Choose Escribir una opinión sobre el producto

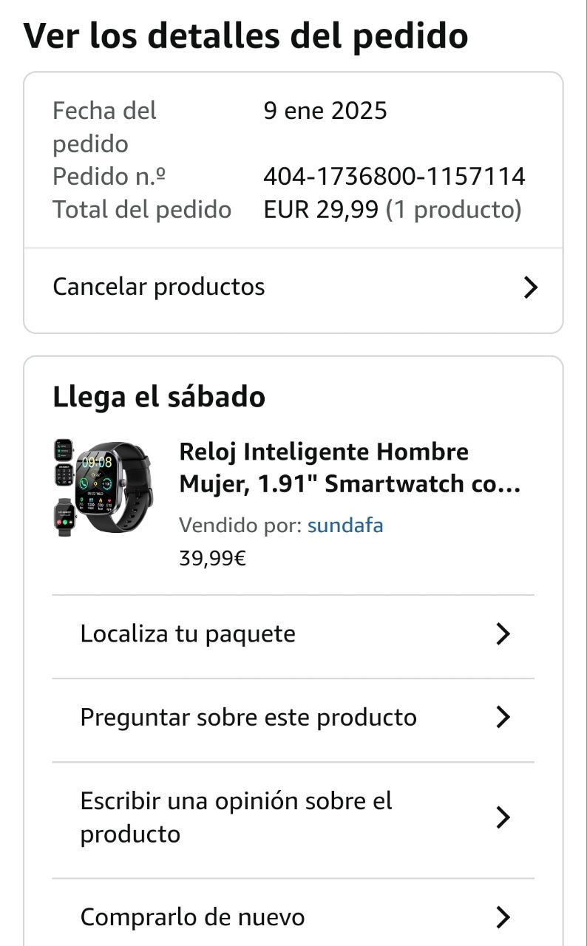tap(293, 820)
